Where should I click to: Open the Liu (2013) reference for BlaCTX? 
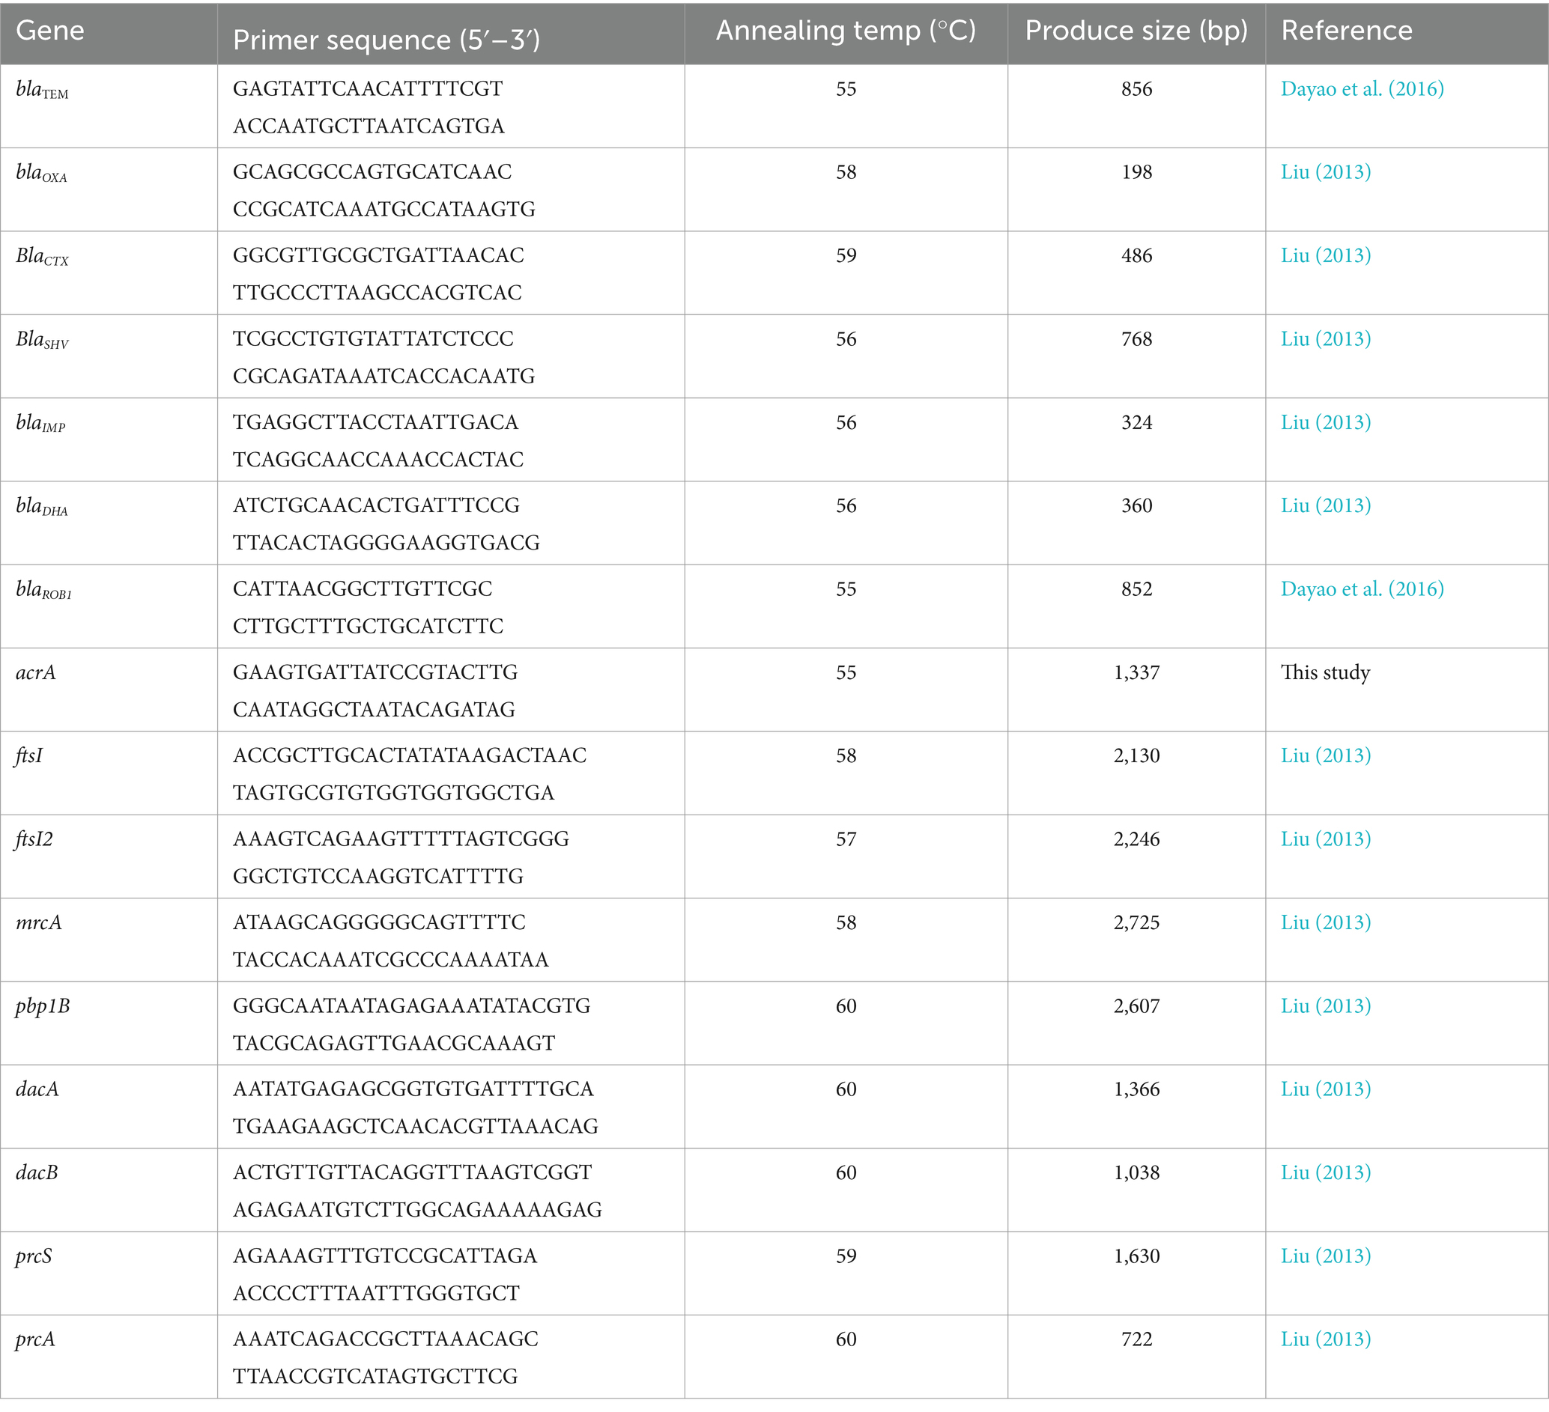1325,256
